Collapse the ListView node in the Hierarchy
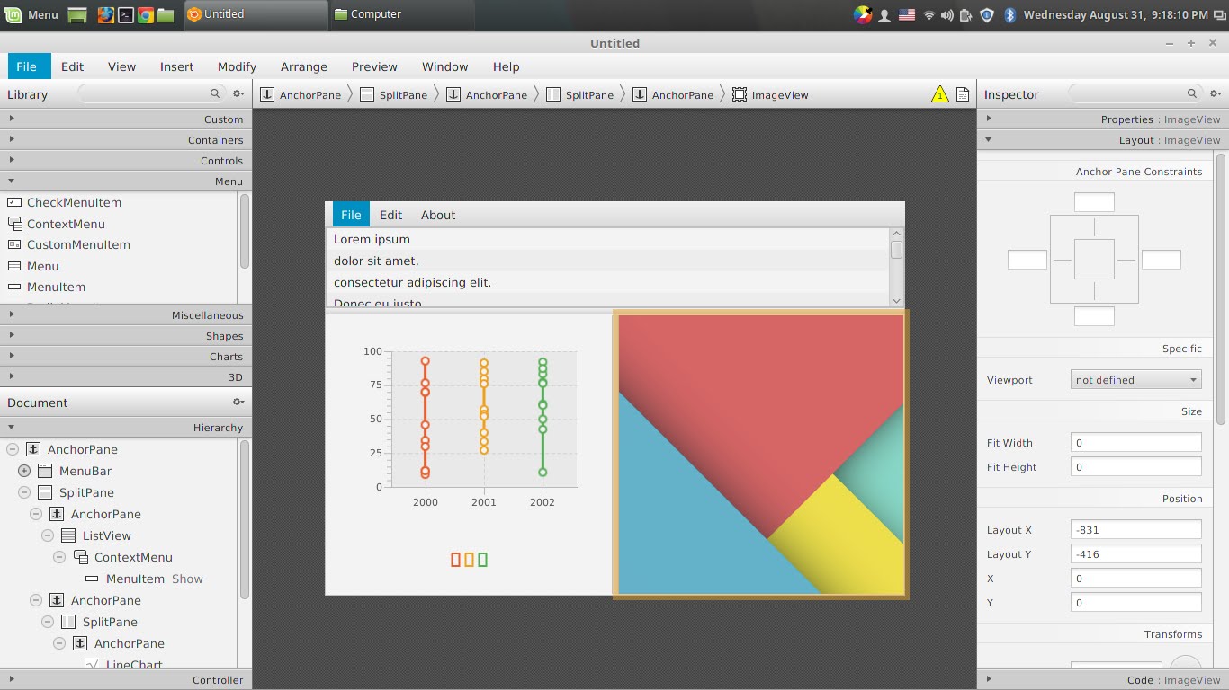 (47, 535)
